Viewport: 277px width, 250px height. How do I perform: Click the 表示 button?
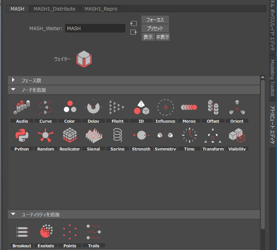(x=148, y=37)
